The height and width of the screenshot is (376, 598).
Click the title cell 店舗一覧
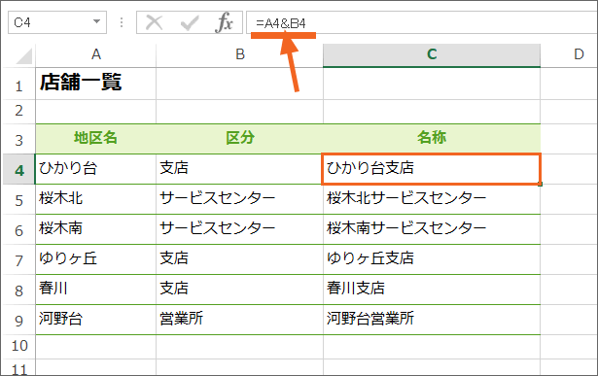click(95, 84)
